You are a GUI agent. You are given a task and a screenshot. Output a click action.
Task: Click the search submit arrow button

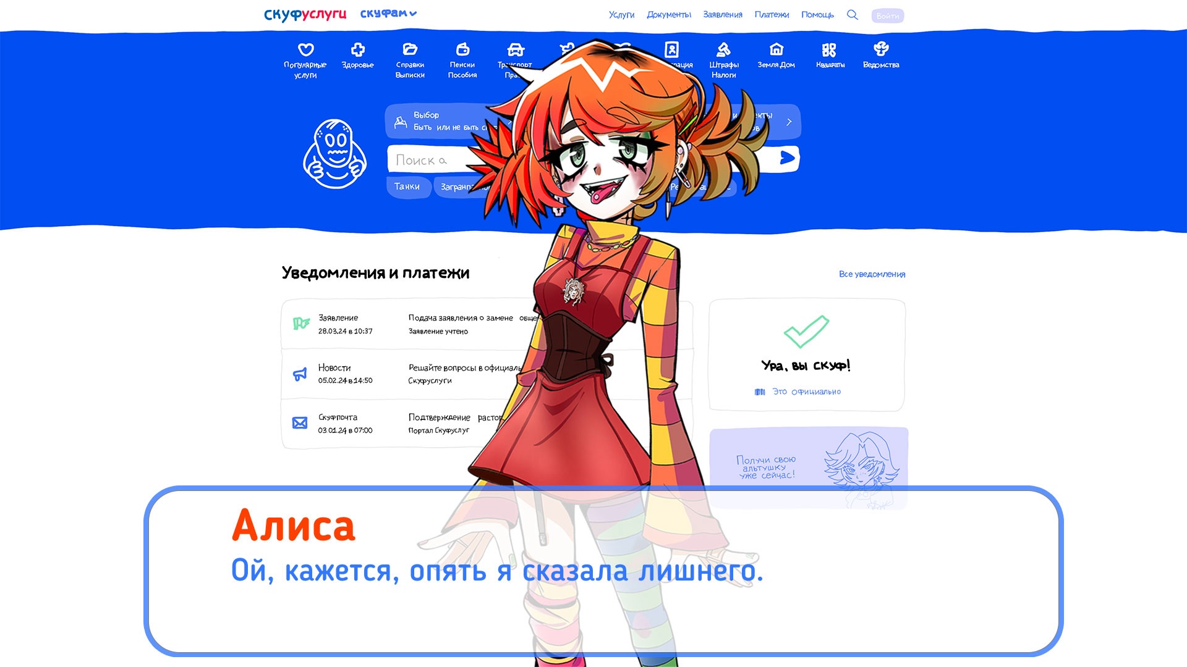(785, 159)
